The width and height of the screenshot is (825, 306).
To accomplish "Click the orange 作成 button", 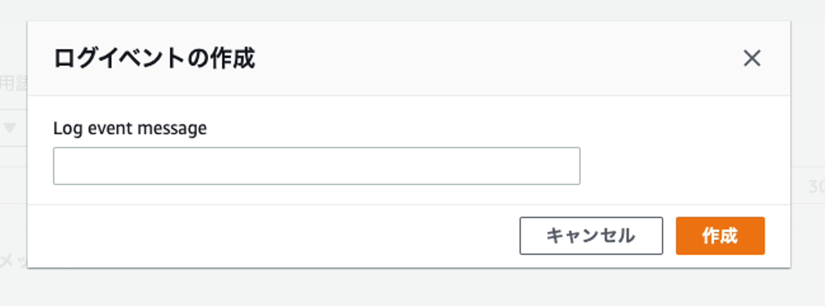I will [x=720, y=236].
